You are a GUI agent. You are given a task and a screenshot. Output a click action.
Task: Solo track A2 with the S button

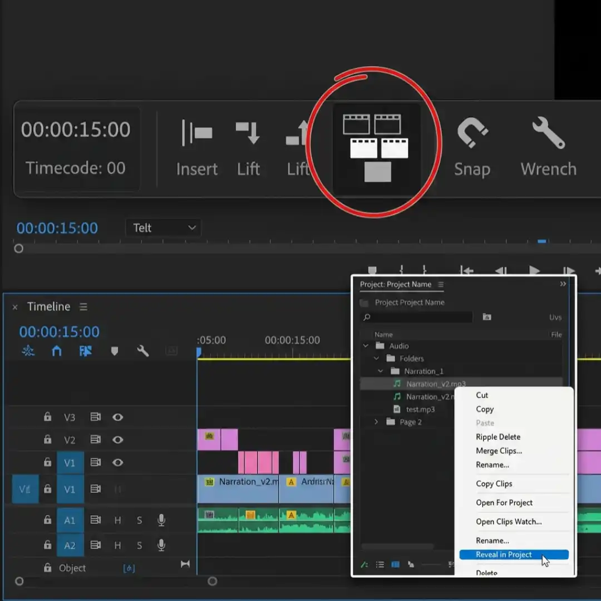click(140, 545)
